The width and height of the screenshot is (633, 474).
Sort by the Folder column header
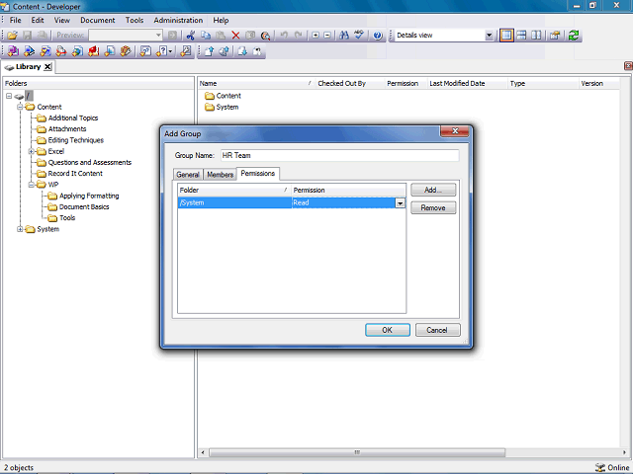pos(234,191)
